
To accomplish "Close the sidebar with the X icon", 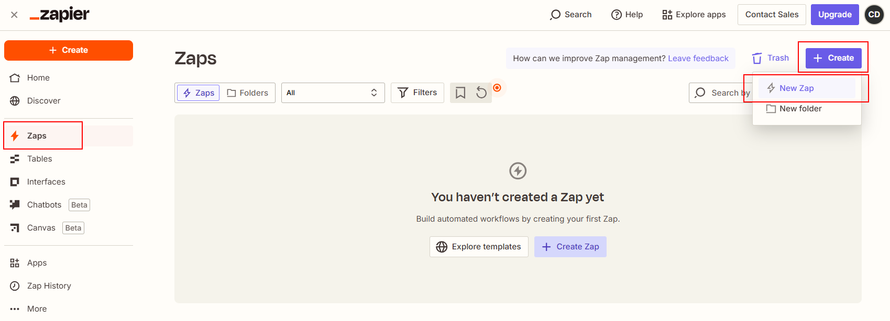I will 14,15.
